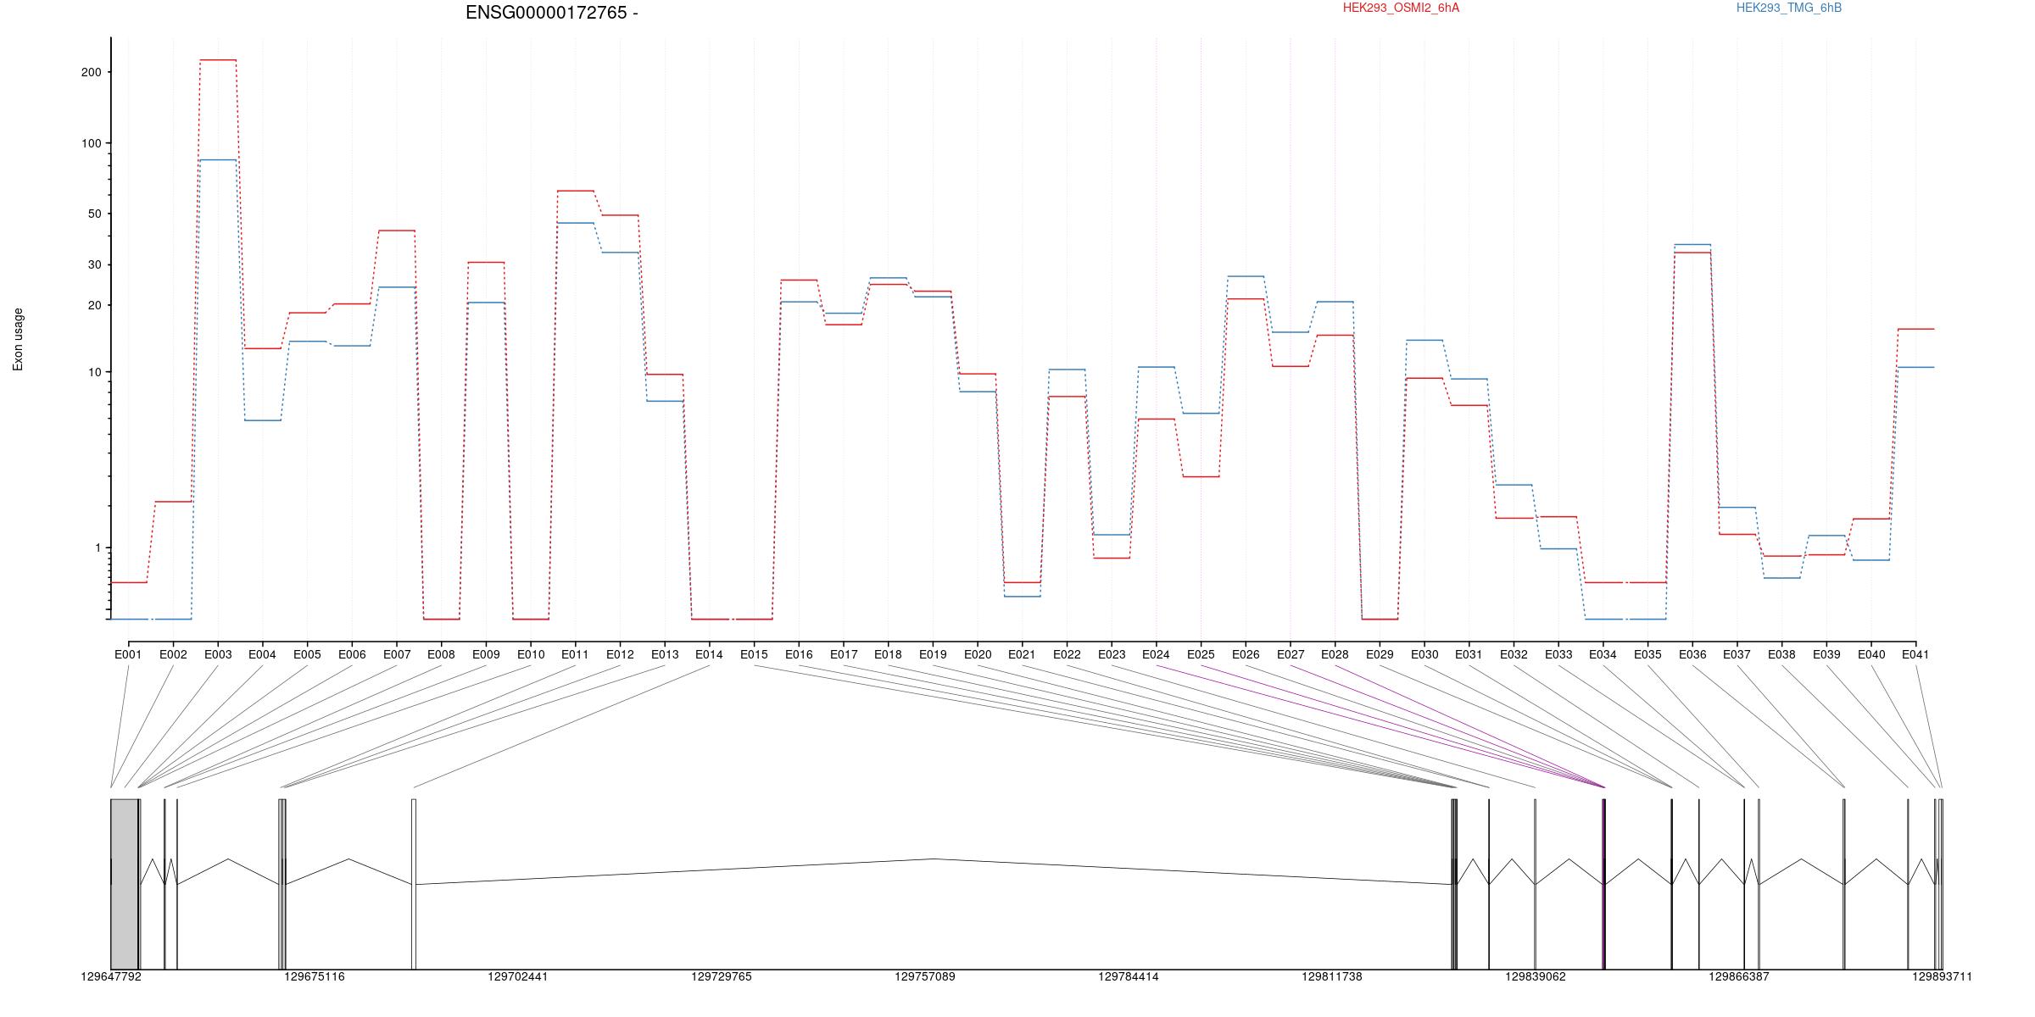
Task: Select exon label E026
Action: pos(1246,654)
